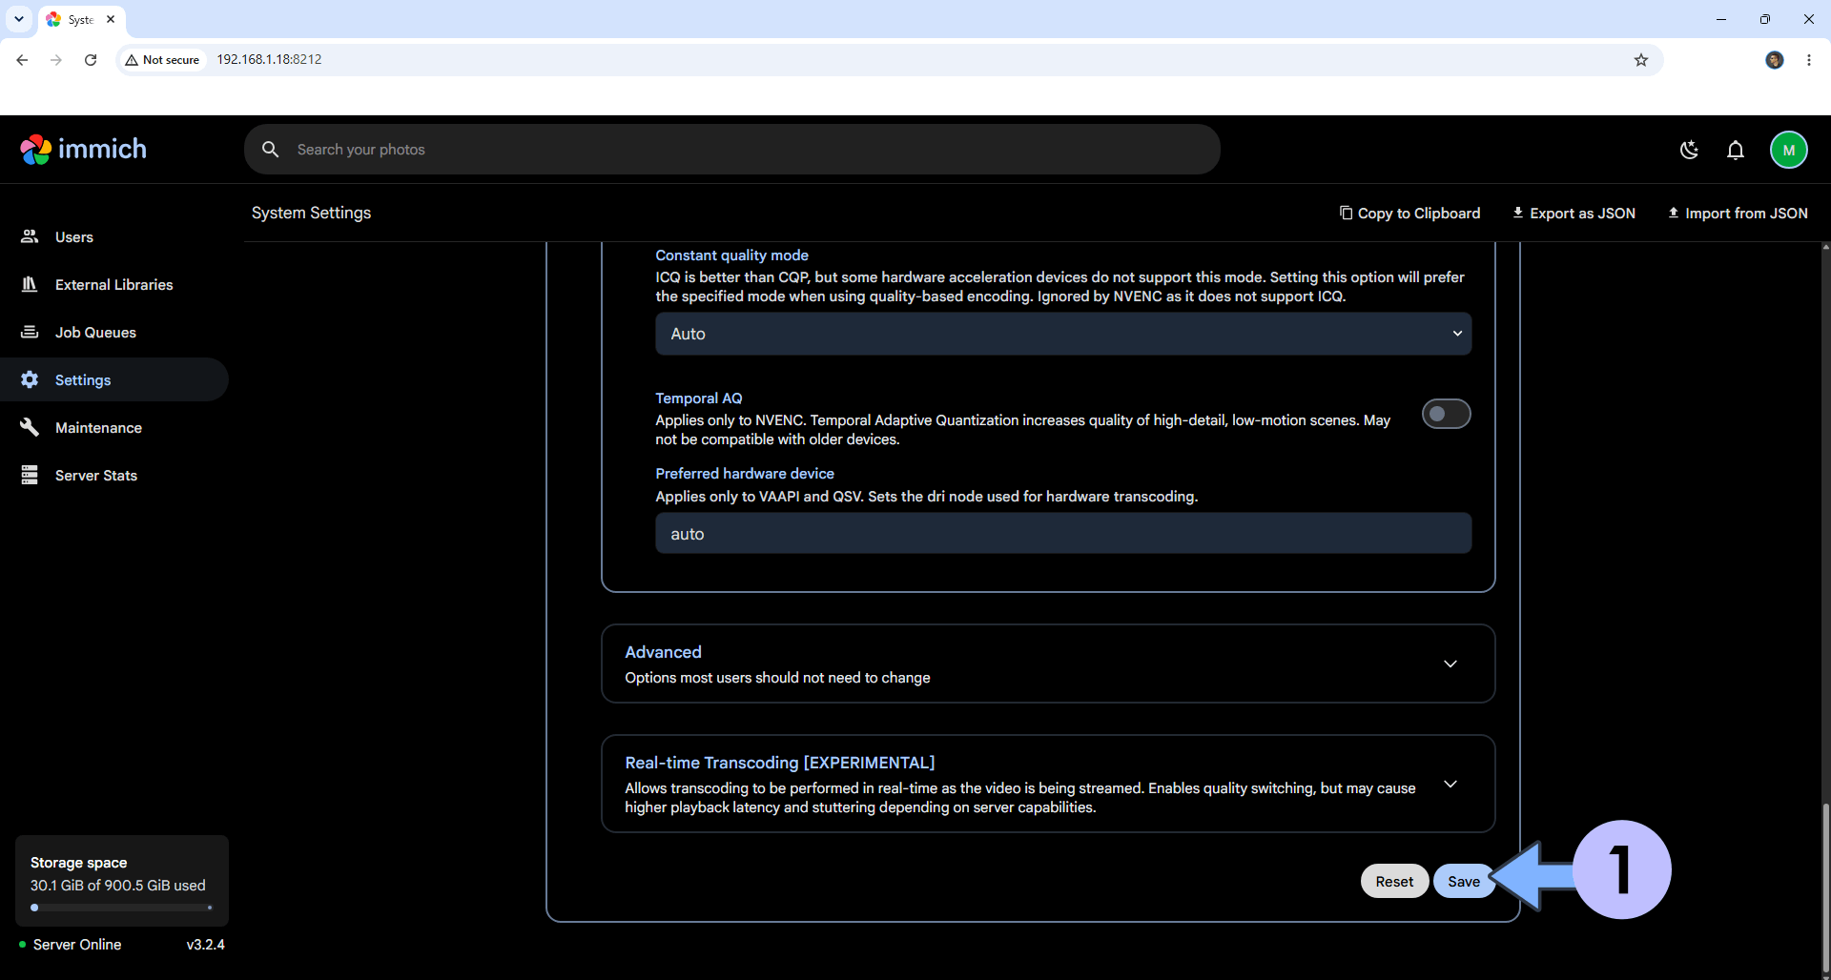Close the current browser tab
This screenshot has width=1831, height=980.
point(111,19)
